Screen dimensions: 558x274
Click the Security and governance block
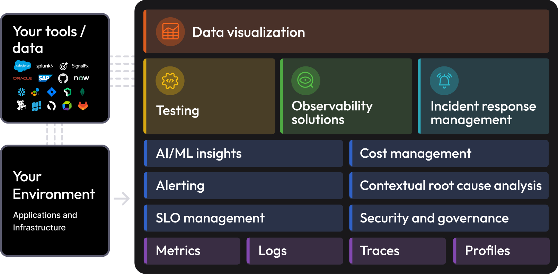[449, 218]
